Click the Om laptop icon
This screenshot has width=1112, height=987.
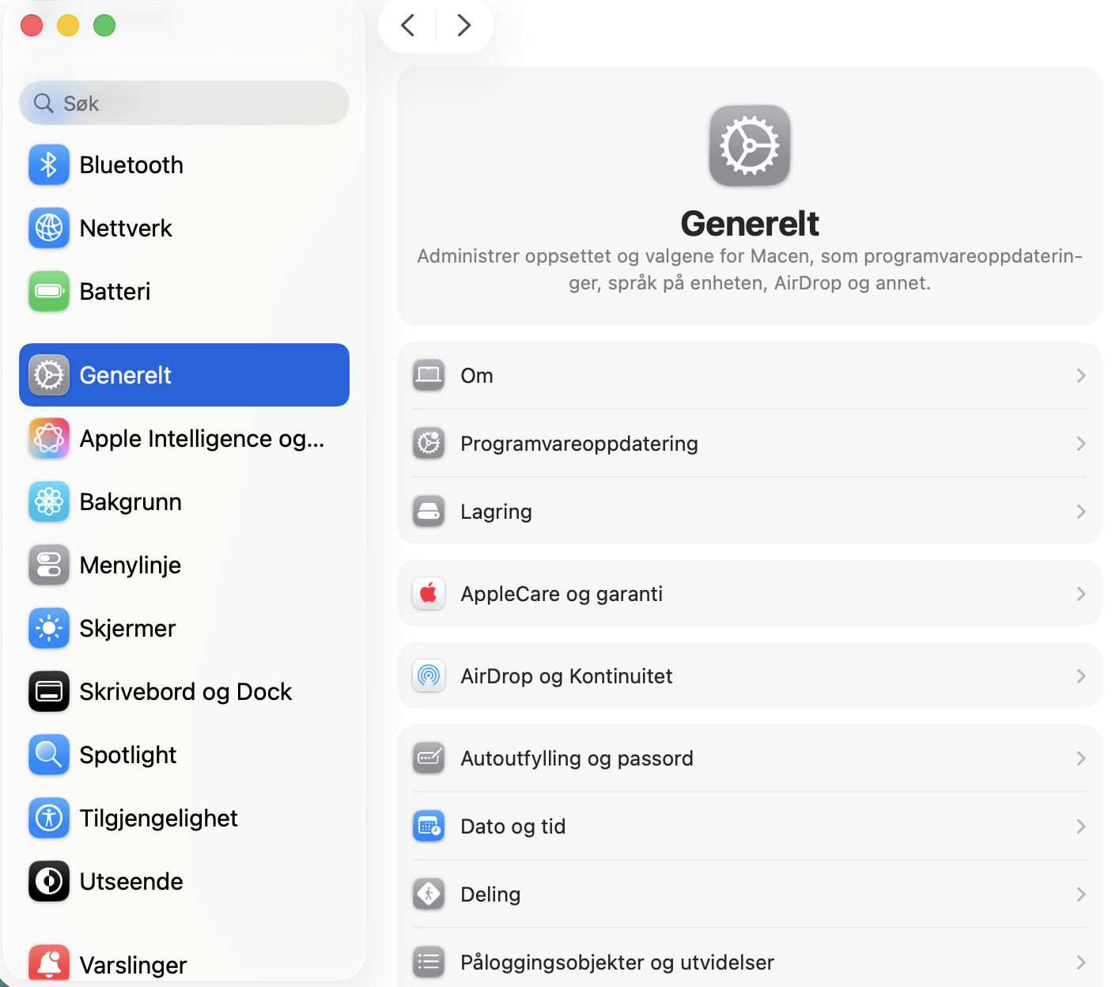(x=429, y=375)
